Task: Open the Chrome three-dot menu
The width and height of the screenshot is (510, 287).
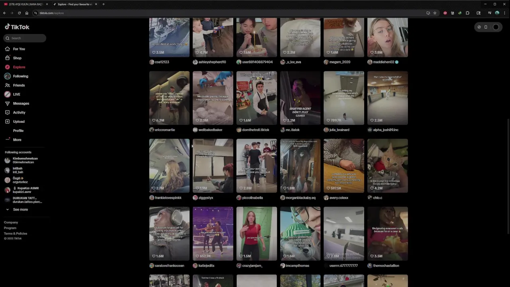Action: click(x=504, y=13)
